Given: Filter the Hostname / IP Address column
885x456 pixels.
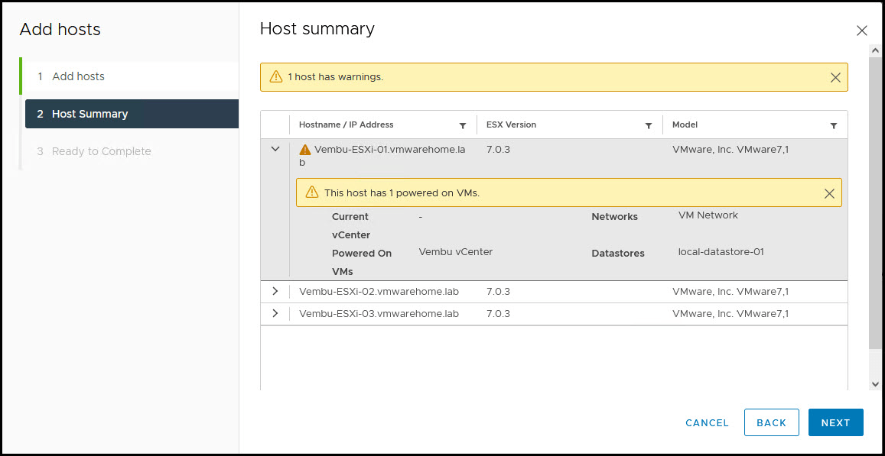Looking at the screenshot, I should click(x=463, y=126).
